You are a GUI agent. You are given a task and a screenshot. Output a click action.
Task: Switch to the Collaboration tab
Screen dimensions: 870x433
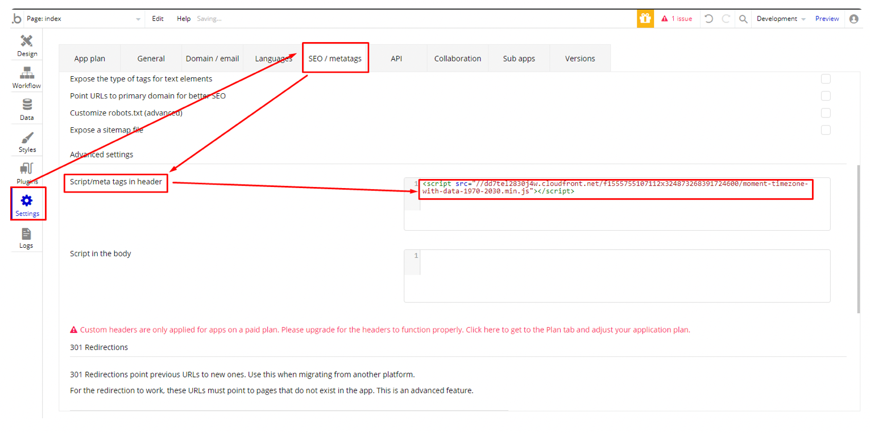(458, 59)
